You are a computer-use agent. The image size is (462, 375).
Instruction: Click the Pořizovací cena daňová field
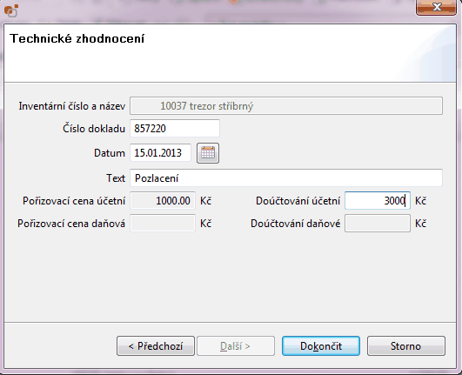(163, 224)
